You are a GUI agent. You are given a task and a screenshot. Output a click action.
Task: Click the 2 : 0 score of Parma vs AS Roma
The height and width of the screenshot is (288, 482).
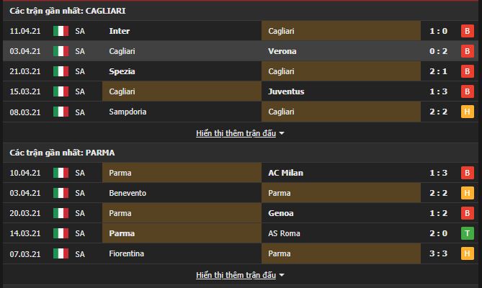[438, 233]
